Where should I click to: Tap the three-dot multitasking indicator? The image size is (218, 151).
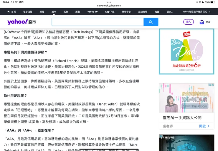coord(109,2)
